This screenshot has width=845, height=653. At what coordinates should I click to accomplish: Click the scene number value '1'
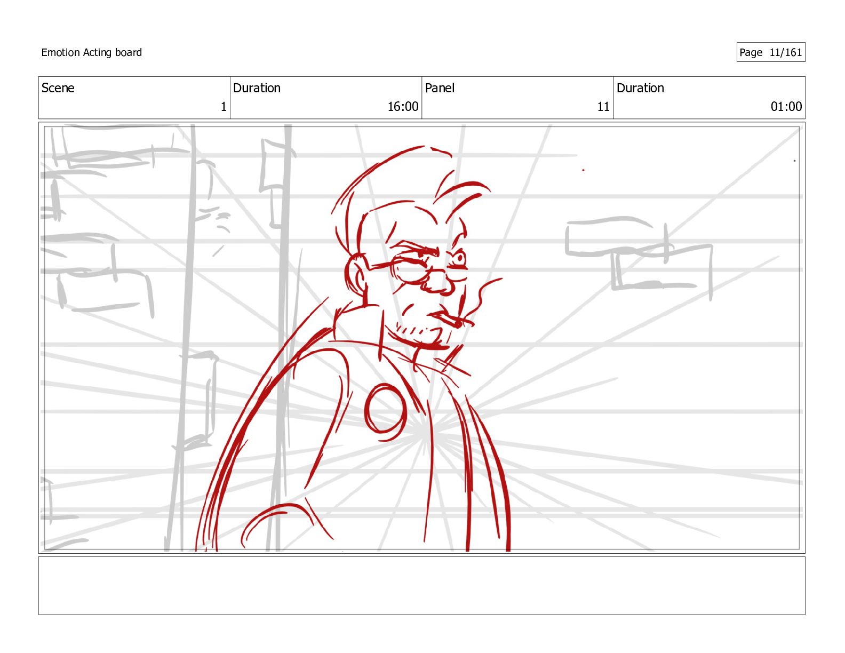224,107
